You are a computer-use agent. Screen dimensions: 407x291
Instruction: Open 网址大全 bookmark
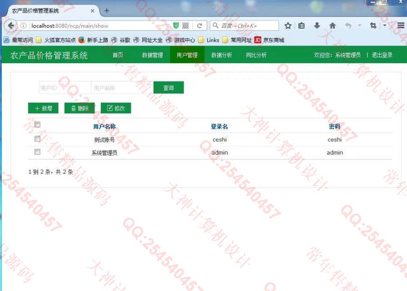(x=148, y=40)
